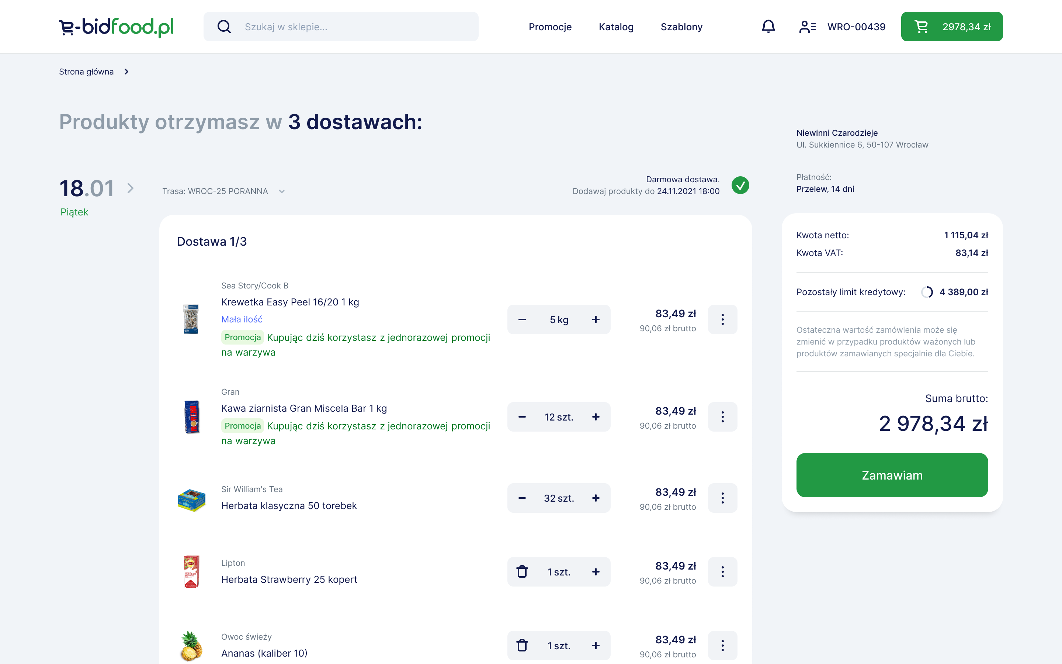Viewport: 1062px width, 664px height.
Task: Click 'Dostawa 1/3' heading
Action: click(x=212, y=242)
